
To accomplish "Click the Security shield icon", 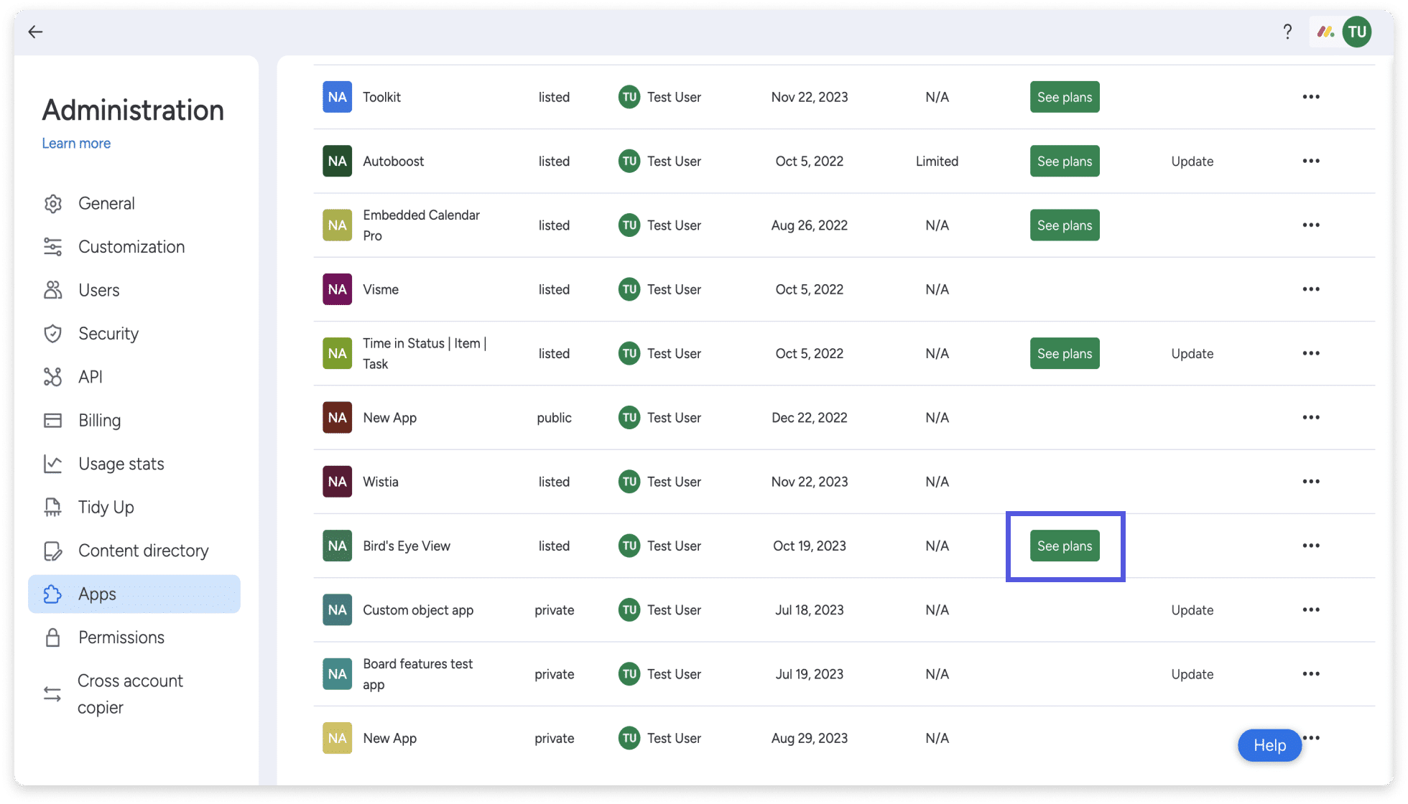I will [x=52, y=334].
